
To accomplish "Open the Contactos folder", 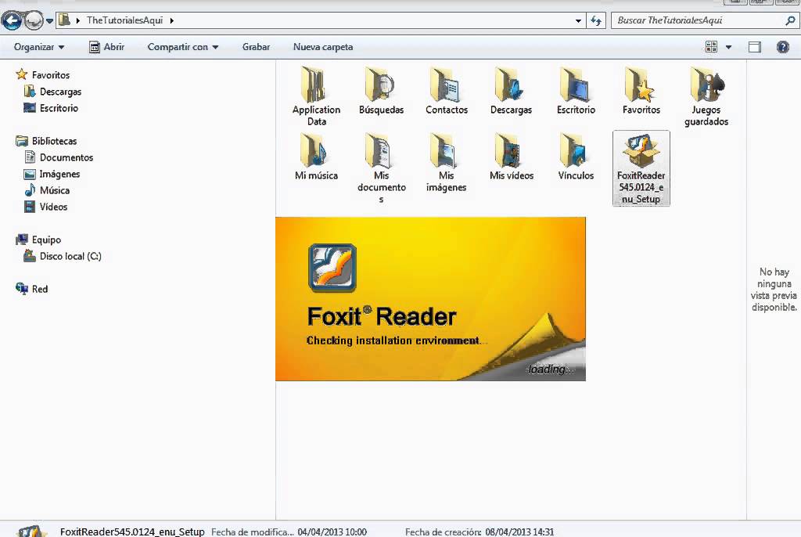I will coord(446,91).
